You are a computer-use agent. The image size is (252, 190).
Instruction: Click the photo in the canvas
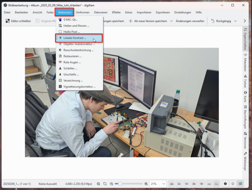(122, 103)
